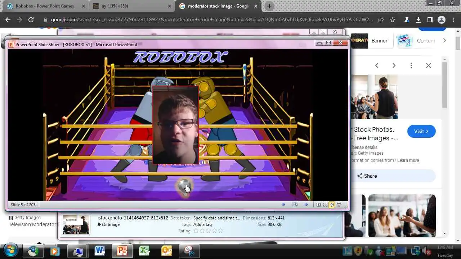Open the Learn more link
This screenshot has height=259, width=461.
[x=408, y=160]
